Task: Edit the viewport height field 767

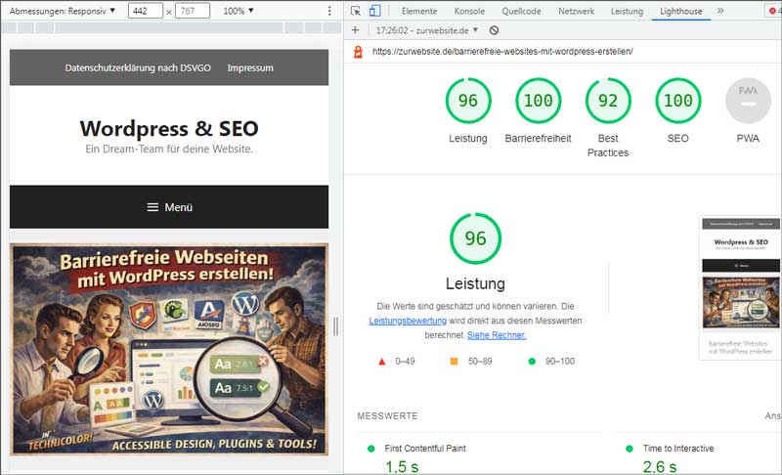Action: [193, 11]
